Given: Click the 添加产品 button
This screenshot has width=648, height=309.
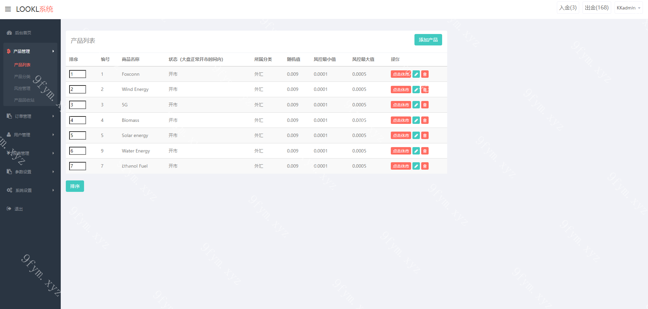Looking at the screenshot, I should (428, 40).
